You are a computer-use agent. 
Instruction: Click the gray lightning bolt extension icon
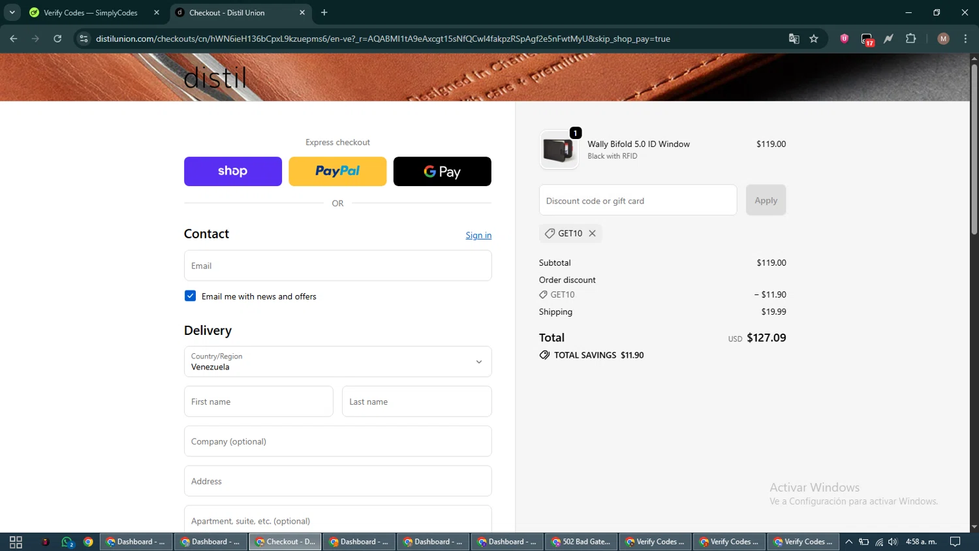[889, 39]
